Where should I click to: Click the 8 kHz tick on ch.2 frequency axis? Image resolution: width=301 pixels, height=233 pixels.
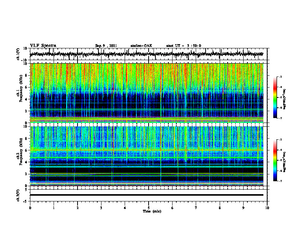click(x=26, y=139)
